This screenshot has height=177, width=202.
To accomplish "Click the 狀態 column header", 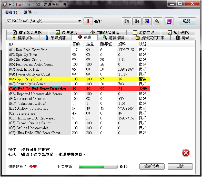I will 144,44.
